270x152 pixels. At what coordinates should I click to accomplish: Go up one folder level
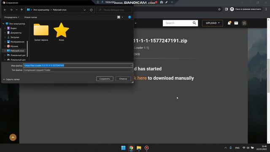[22, 10]
